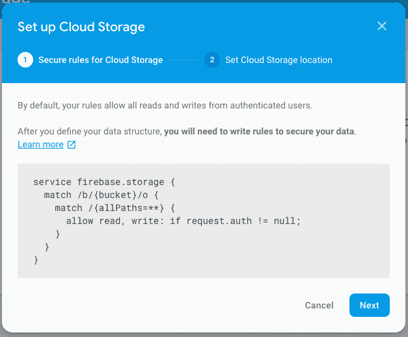408x337 pixels.
Task: Click the Set up Cloud Storage title
Action: pos(81,27)
